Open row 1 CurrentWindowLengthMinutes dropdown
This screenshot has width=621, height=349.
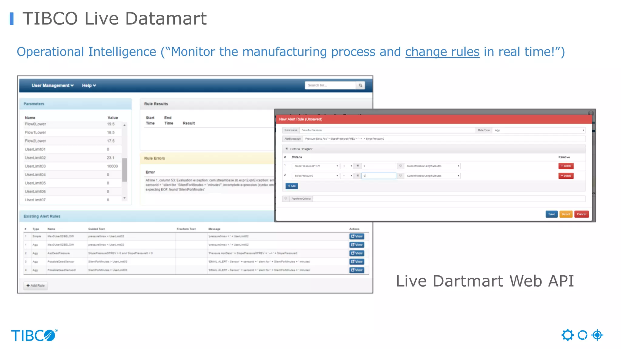(432, 166)
